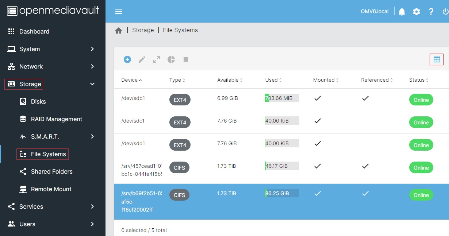Go to RAID Management page
This screenshot has height=236, width=449.
56,119
